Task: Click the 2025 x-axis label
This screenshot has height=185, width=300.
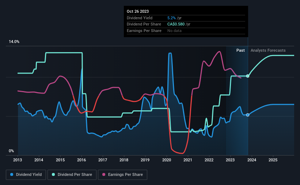Action: coord(273,160)
